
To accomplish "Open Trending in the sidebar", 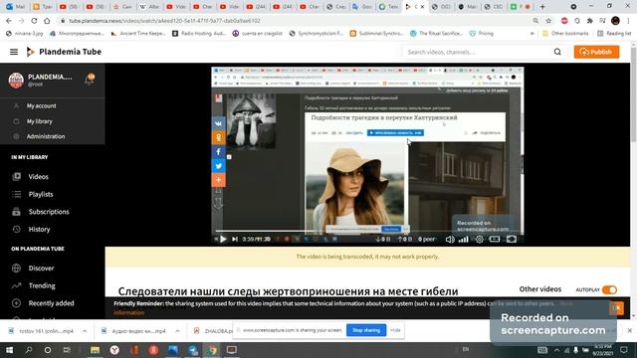I will click(x=42, y=285).
